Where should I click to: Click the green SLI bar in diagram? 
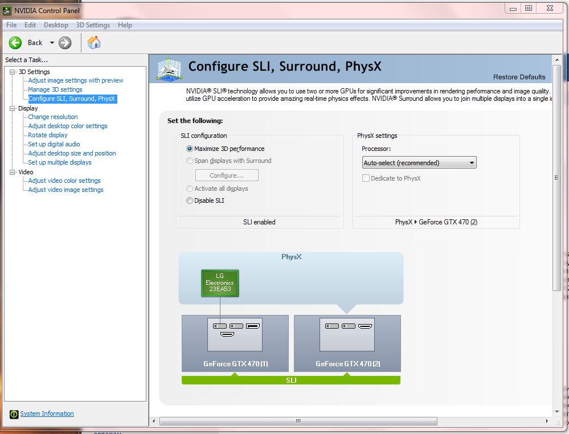pyautogui.click(x=291, y=380)
